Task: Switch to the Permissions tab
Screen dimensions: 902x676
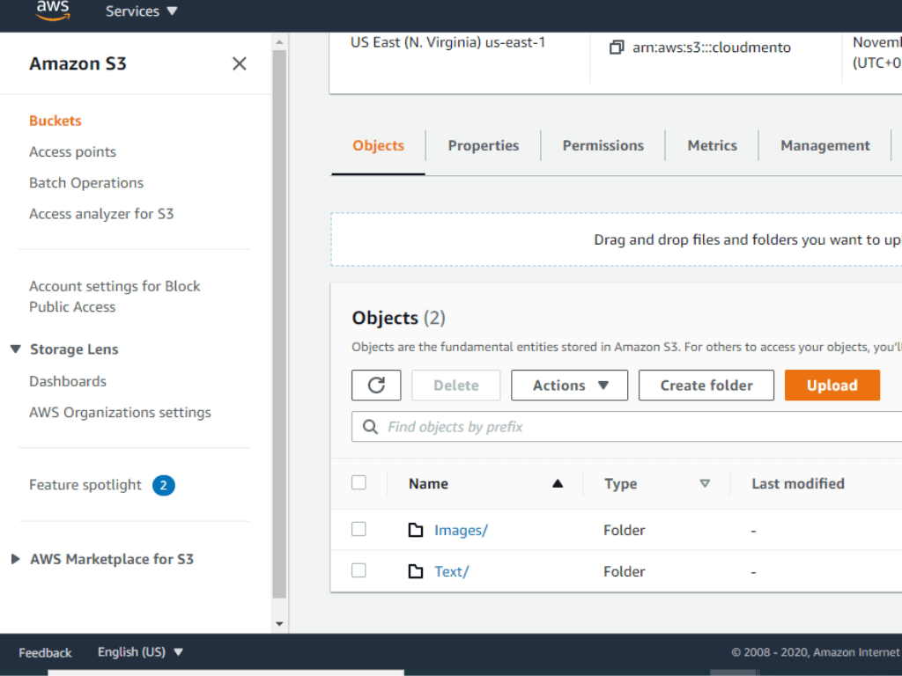Action: point(603,145)
